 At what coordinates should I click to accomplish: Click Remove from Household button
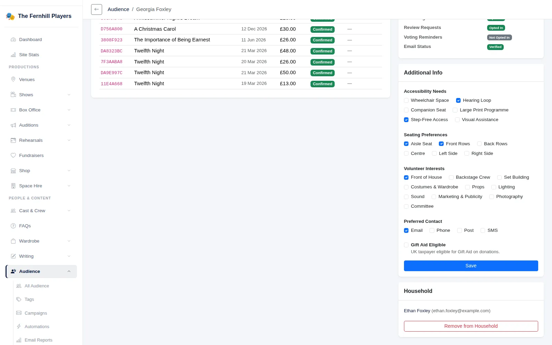[x=471, y=326]
